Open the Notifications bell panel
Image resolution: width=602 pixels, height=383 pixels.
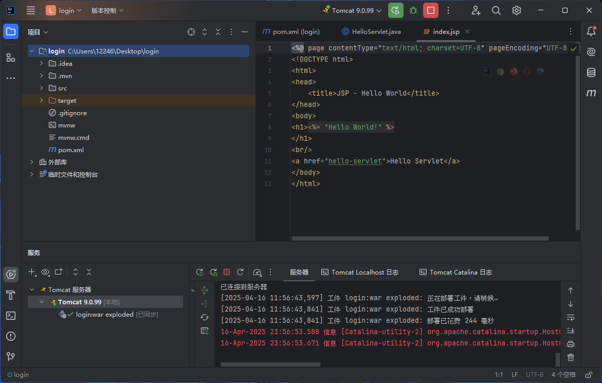click(591, 31)
